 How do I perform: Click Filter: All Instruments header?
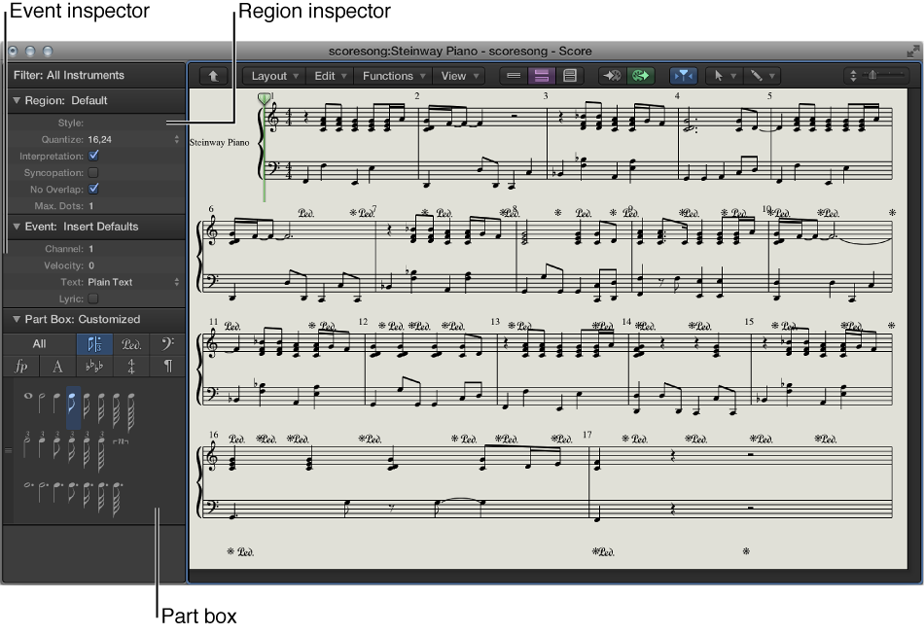coord(69,75)
